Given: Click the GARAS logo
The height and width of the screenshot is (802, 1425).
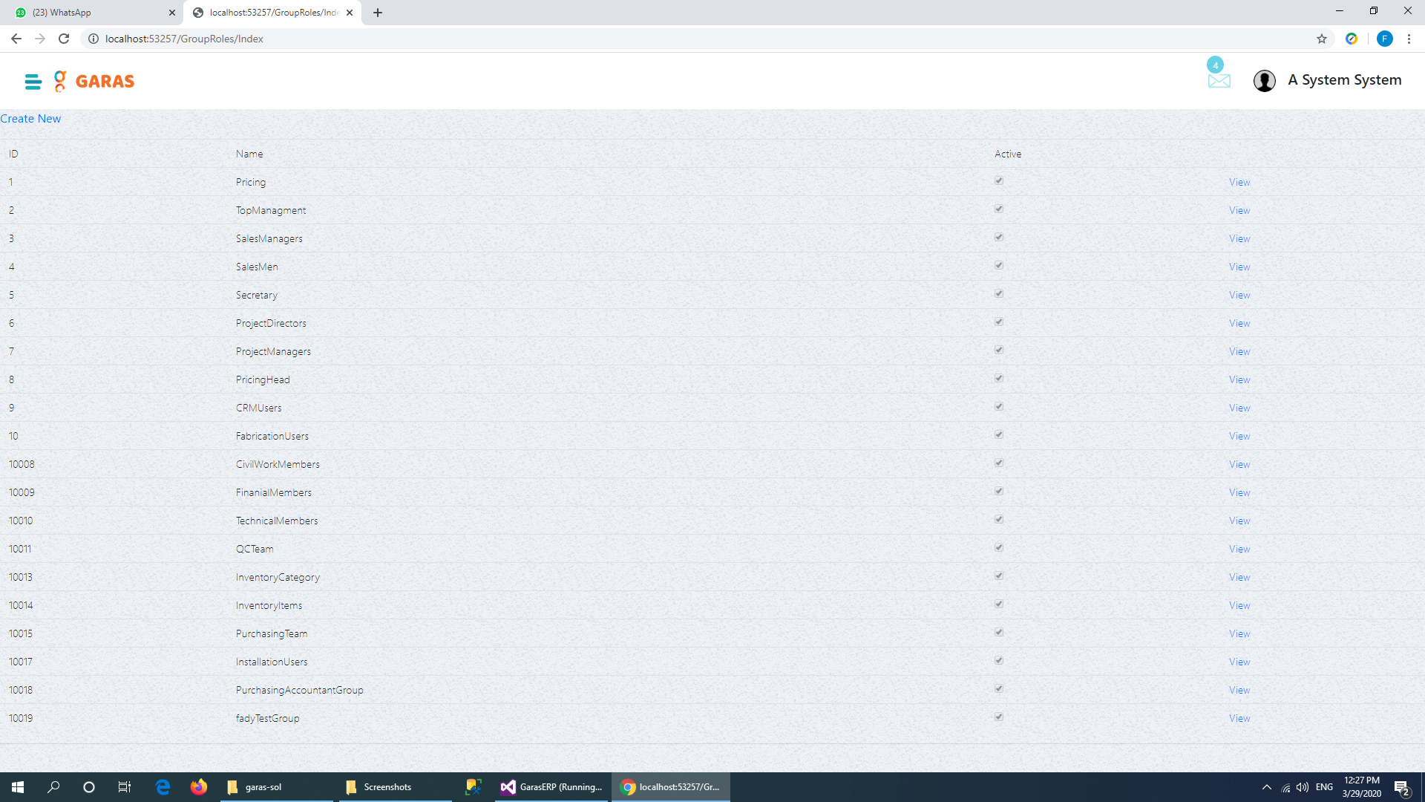Looking at the screenshot, I should click(x=94, y=81).
